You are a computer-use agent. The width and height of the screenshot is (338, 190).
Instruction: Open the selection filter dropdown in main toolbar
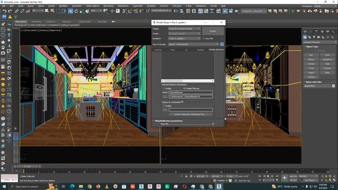37,11
